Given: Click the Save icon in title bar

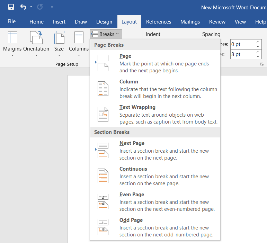Looking at the screenshot, I should coord(11,7).
